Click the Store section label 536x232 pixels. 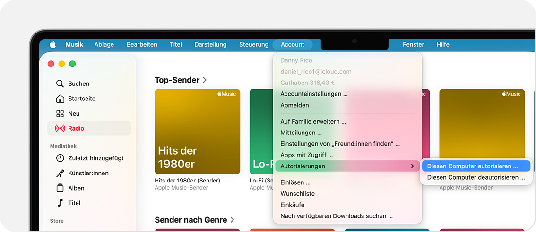coord(57,221)
